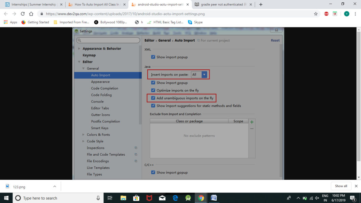The image size is (361, 203).
Task: Disable Show import suggestions for static methods
Action: pos(153,106)
